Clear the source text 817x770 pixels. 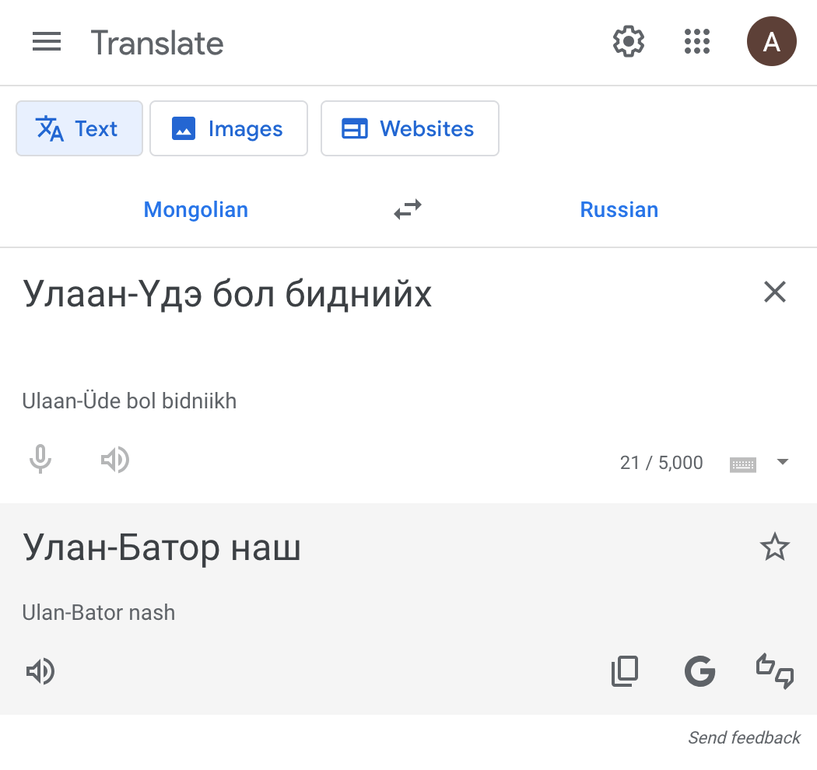point(775,292)
